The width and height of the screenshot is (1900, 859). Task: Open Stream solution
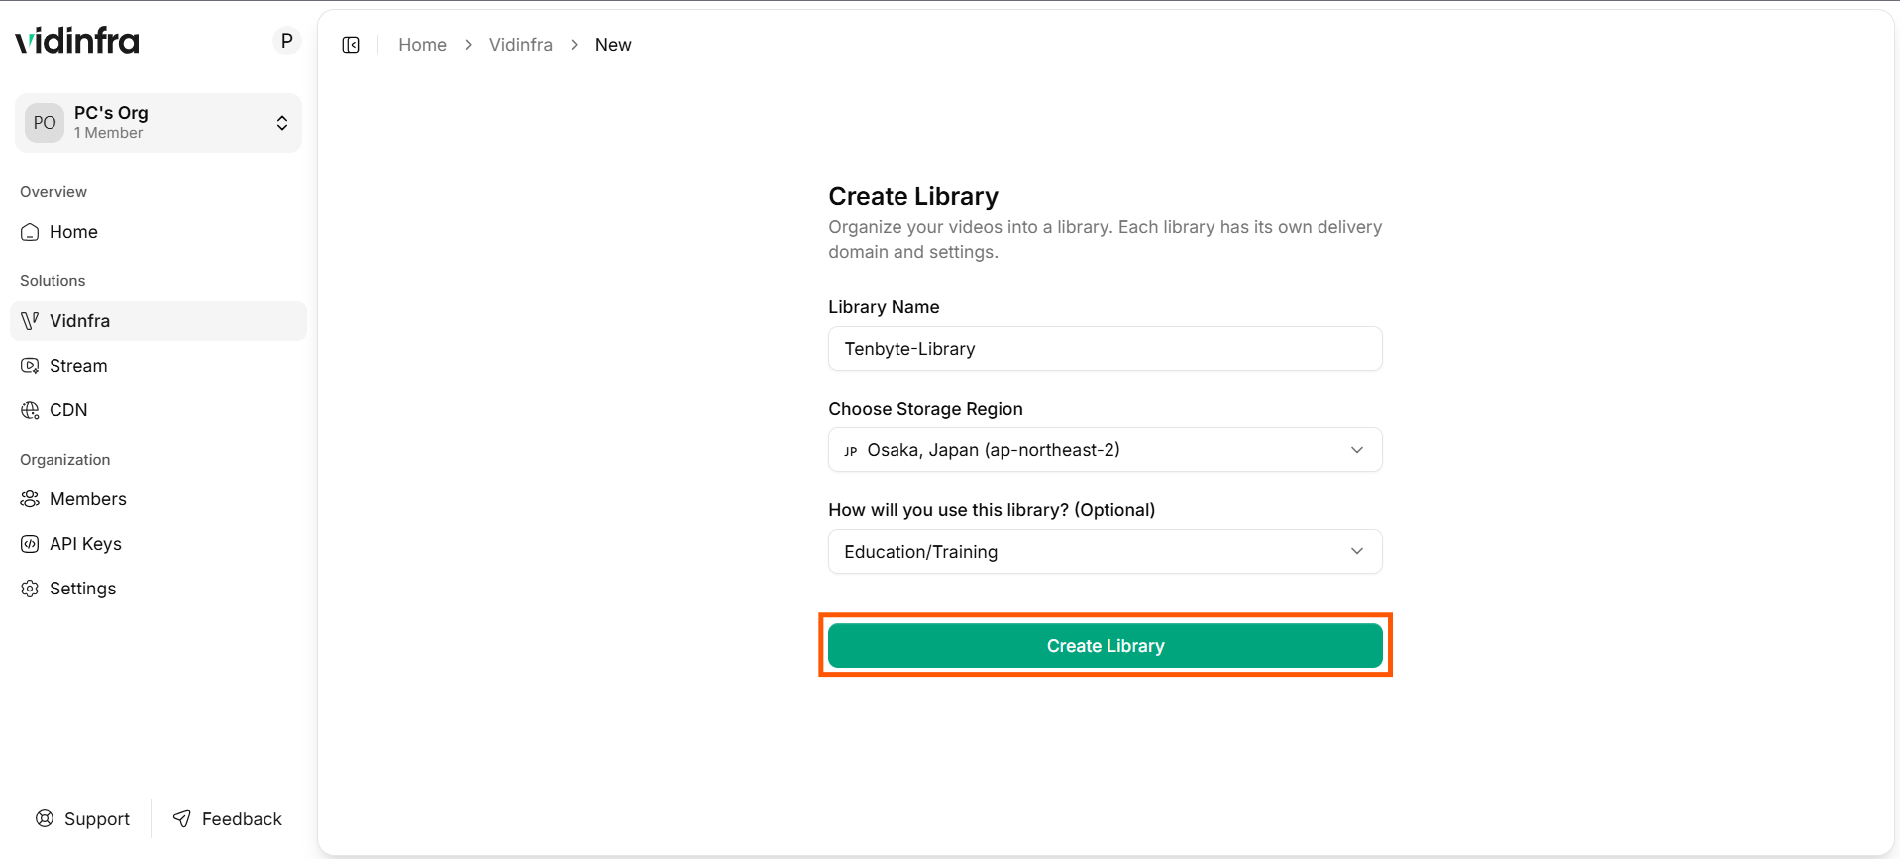[158, 366]
